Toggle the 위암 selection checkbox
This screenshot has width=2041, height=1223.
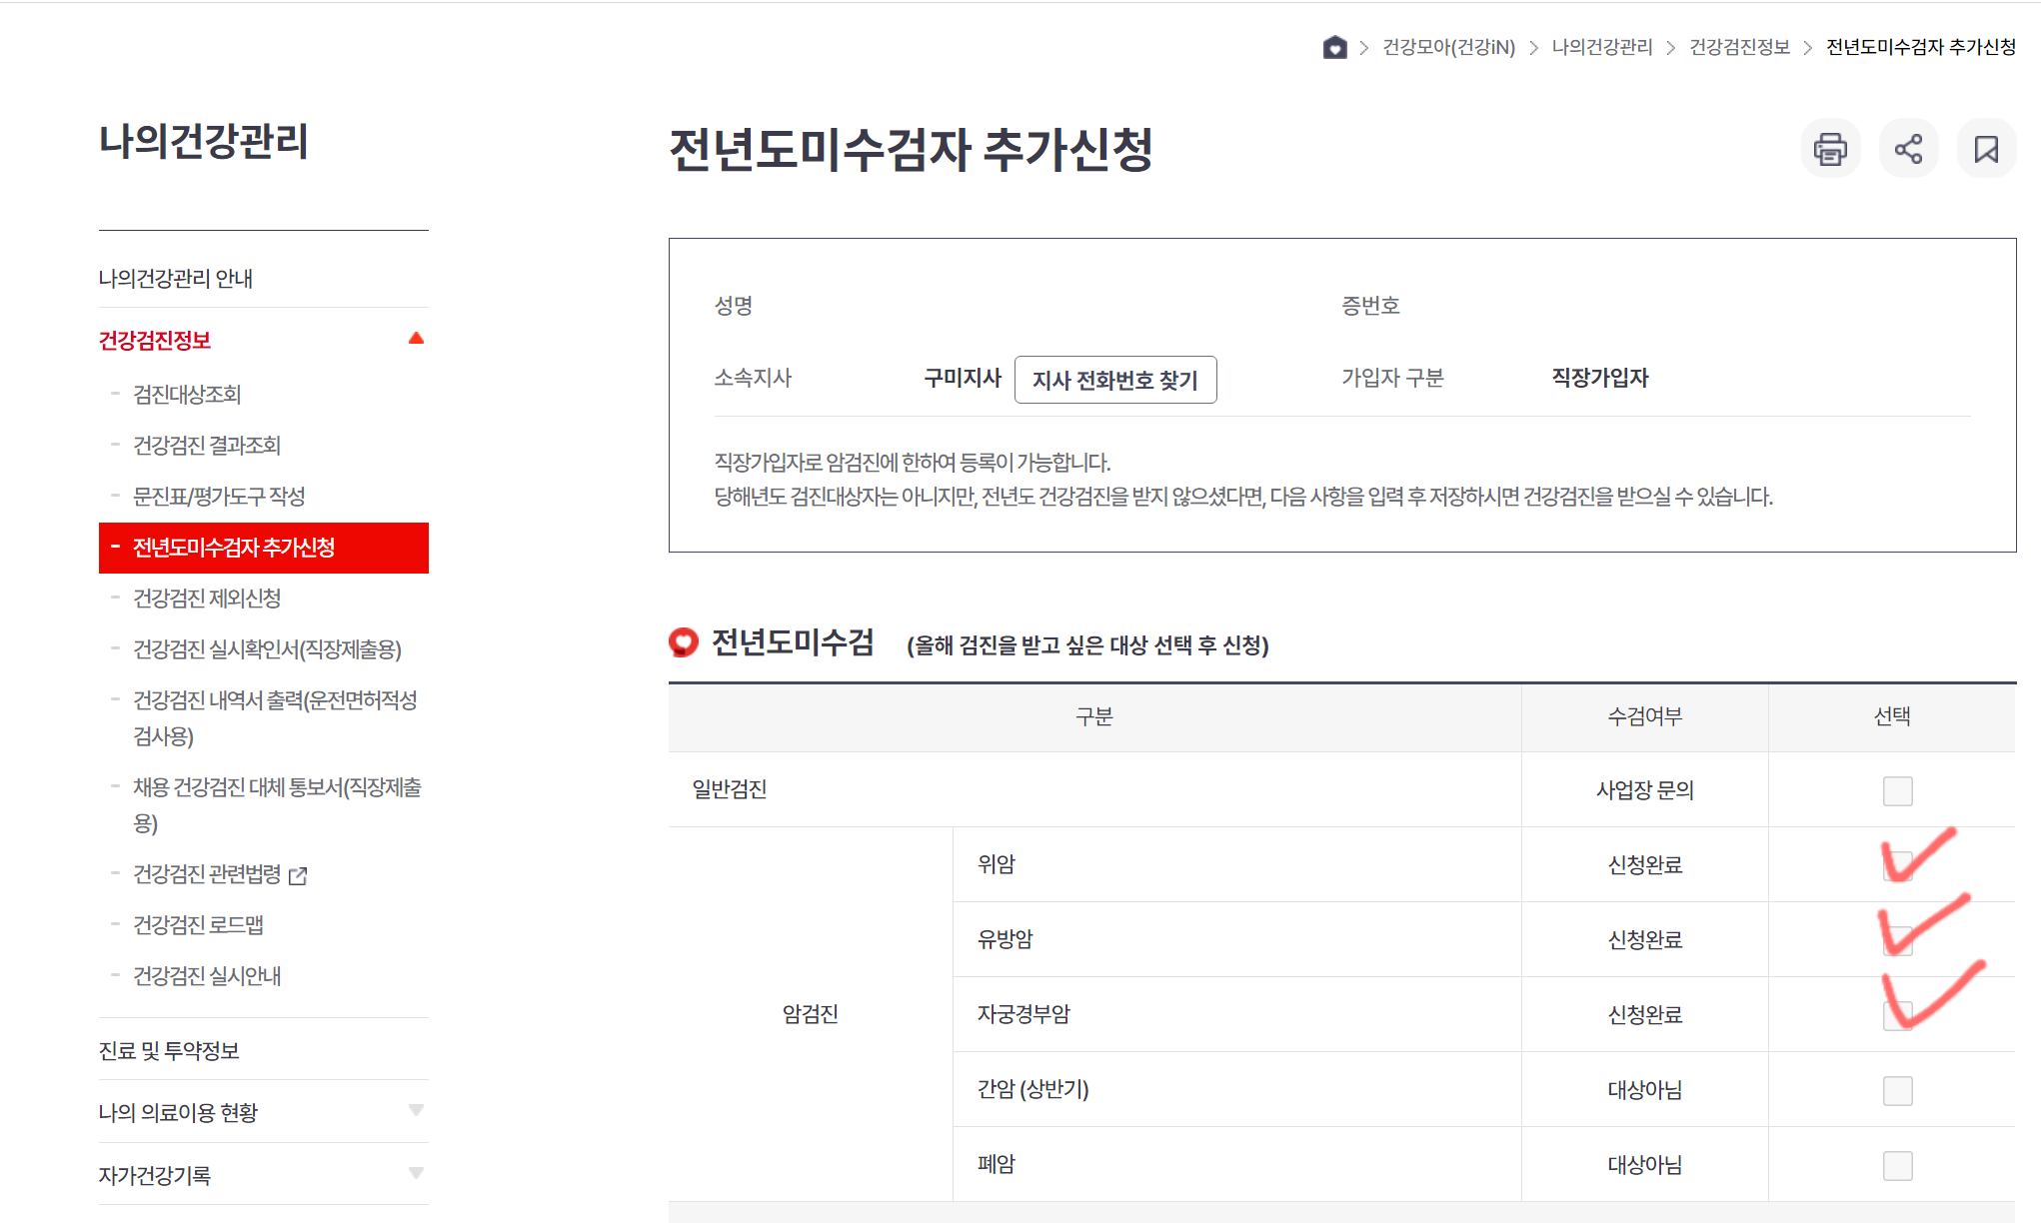(x=1897, y=865)
